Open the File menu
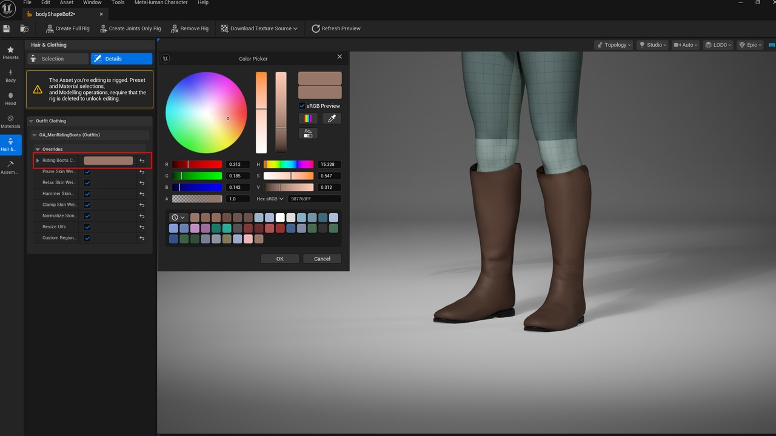Screen dimensions: 776x436 click(27, 2)
